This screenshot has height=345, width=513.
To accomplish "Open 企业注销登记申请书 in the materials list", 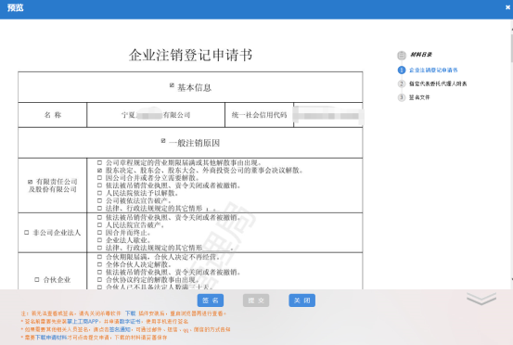I will [x=433, y=70].
